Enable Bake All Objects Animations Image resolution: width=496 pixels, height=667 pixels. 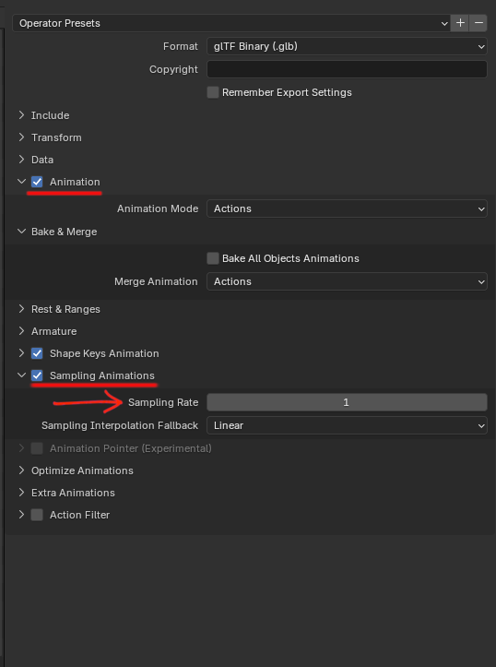click(213, 258)
